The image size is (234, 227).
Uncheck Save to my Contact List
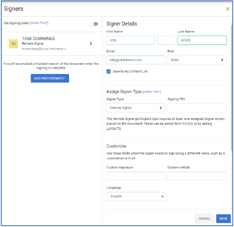coord(109,71)
